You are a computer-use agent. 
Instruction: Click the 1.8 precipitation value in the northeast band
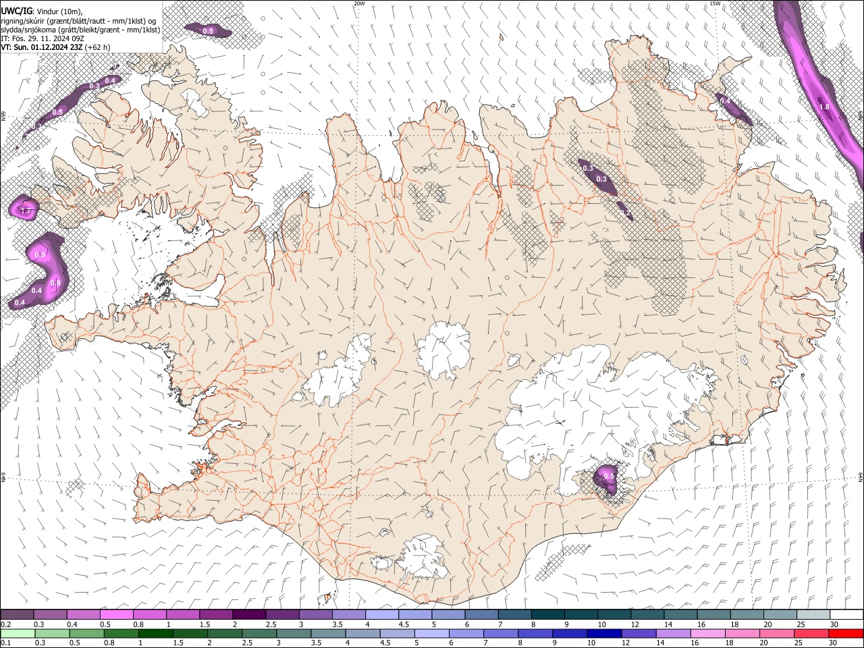point(824,107)
